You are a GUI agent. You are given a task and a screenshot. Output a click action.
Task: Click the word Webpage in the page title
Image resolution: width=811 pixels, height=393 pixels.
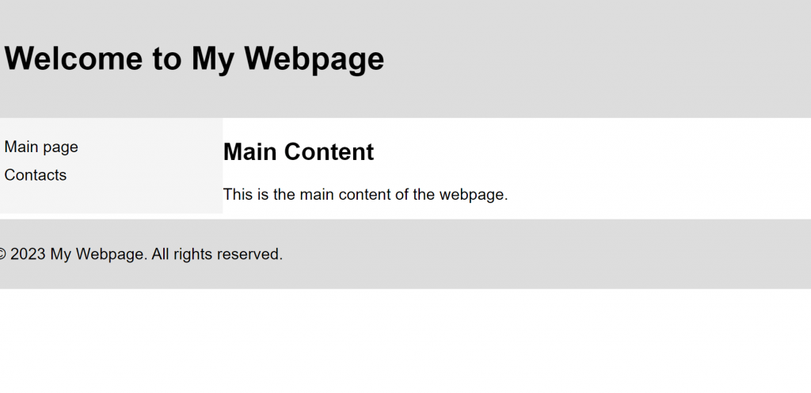click(314, 59)
